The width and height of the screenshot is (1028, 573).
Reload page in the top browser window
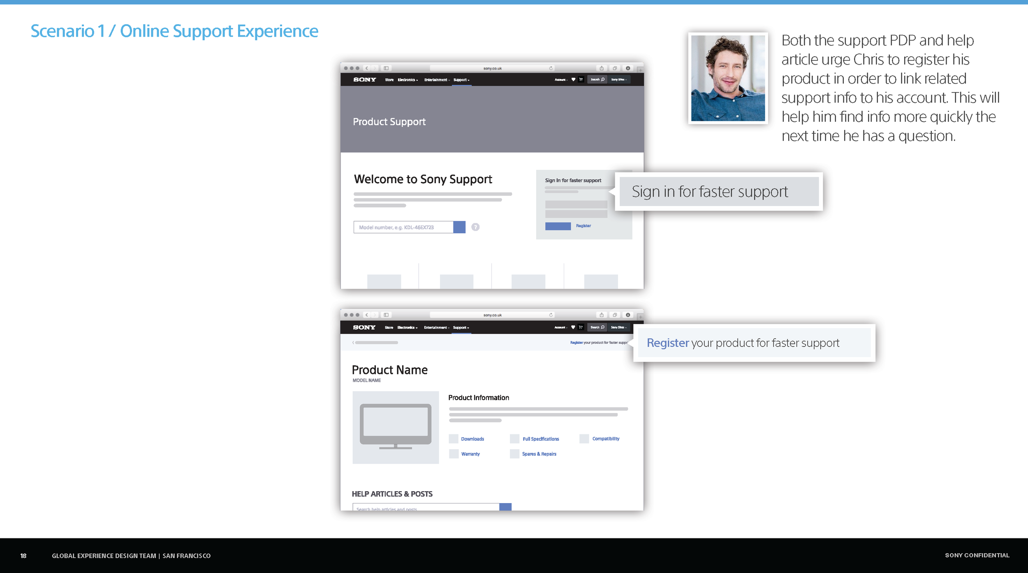[x=551, y=68]
